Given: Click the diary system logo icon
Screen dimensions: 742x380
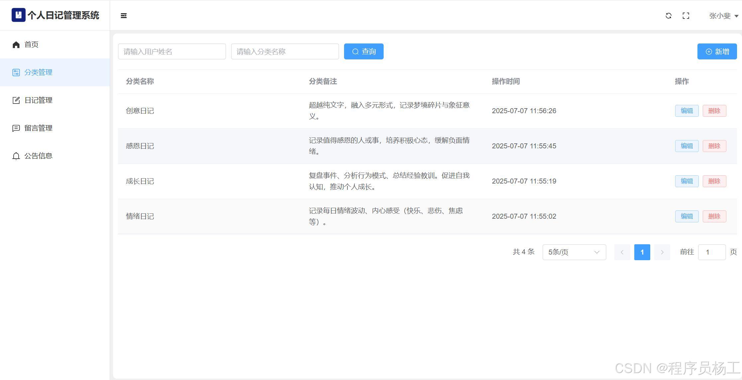Looking at the screenshot, I should pos(18,15).
